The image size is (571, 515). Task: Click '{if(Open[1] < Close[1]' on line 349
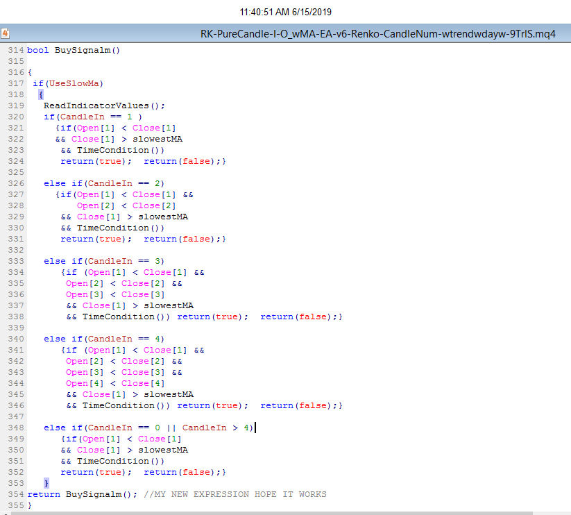121,439
